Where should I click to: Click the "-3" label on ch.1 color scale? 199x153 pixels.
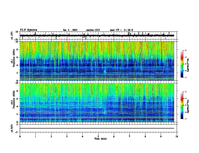(x=185, y=50)
